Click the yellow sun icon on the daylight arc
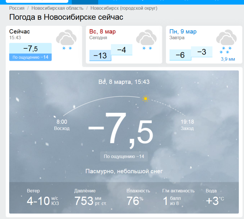244x219 pixels. [145, 99]
